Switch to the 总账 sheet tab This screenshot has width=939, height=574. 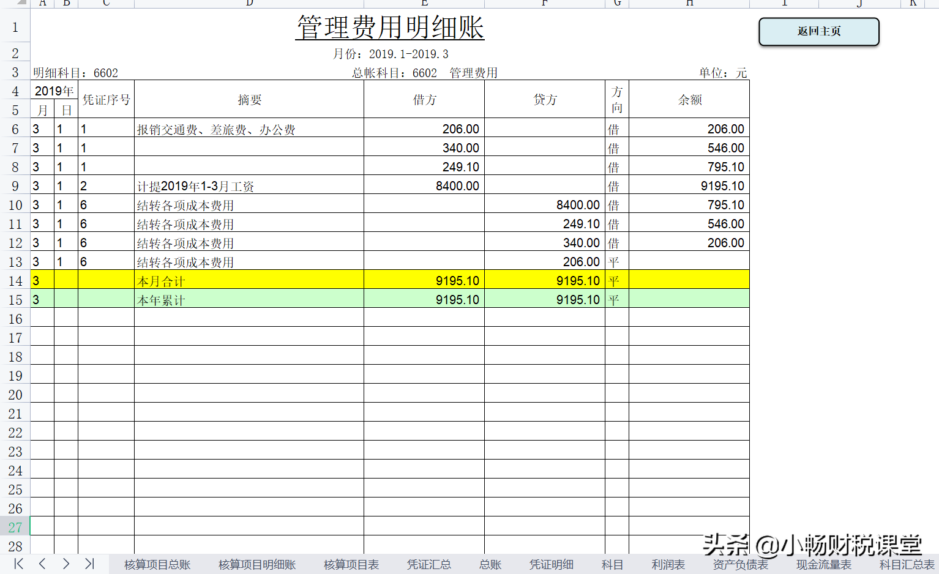click(489, 565)
